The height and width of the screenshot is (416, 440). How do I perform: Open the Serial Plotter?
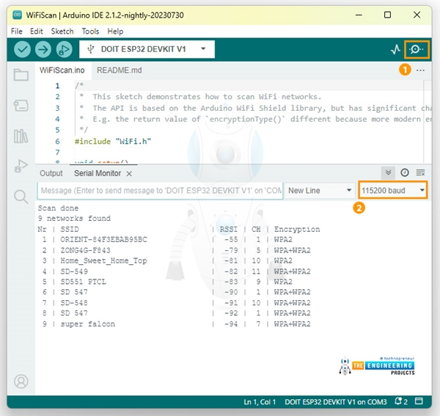(x=396, y=50)
